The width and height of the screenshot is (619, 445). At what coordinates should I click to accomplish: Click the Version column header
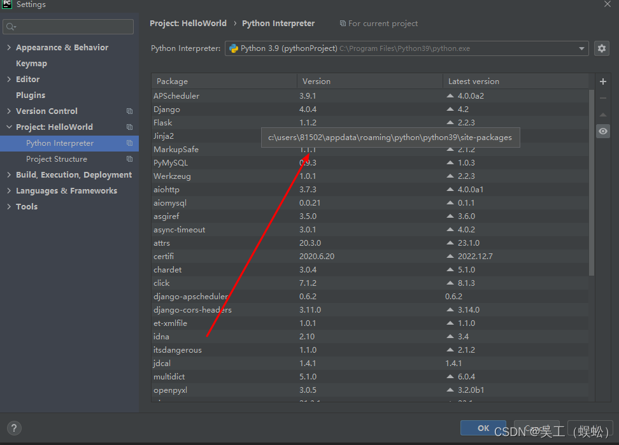tap(369, 81)
